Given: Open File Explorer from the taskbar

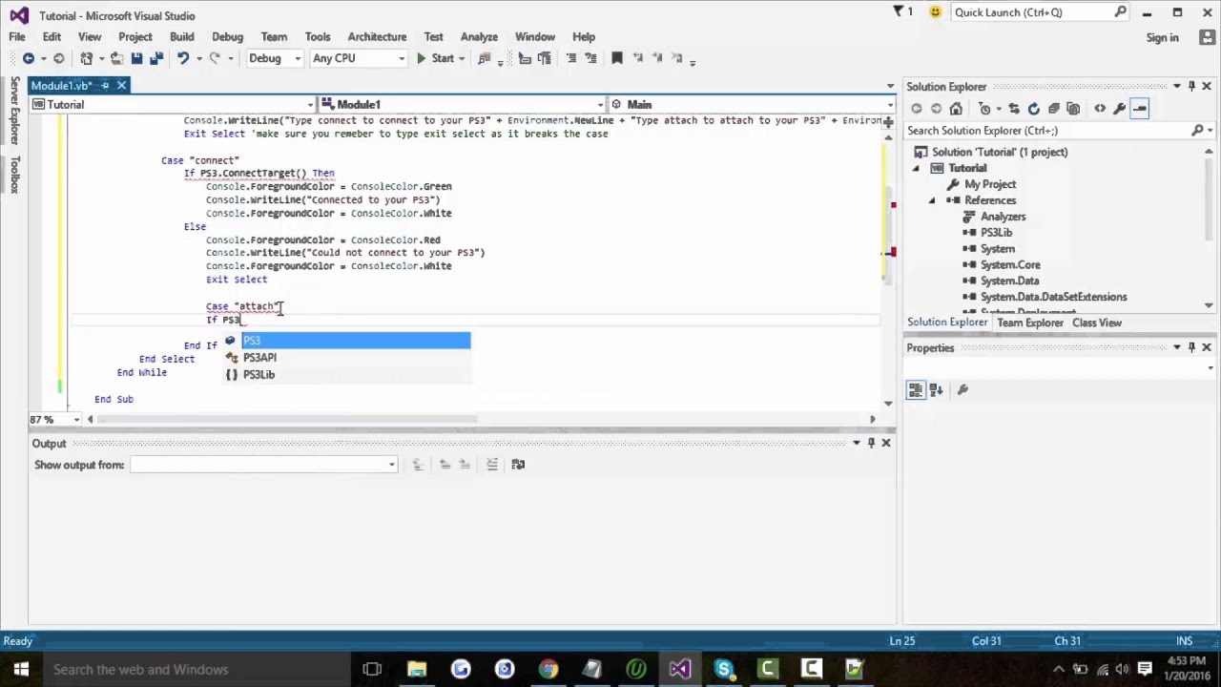Looking at the screenshot, I should click(x=417, y=669).
